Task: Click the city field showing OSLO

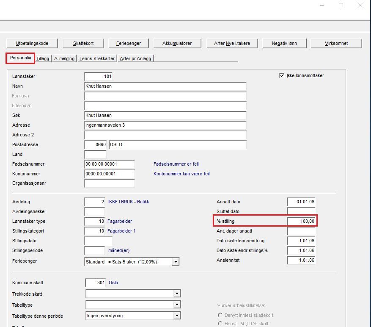Action: [178, 144]
